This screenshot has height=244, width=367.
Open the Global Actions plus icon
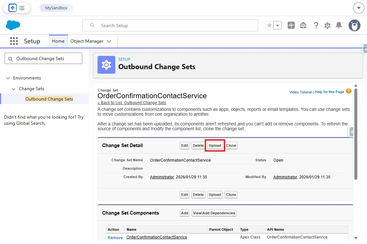coord(291,25)
